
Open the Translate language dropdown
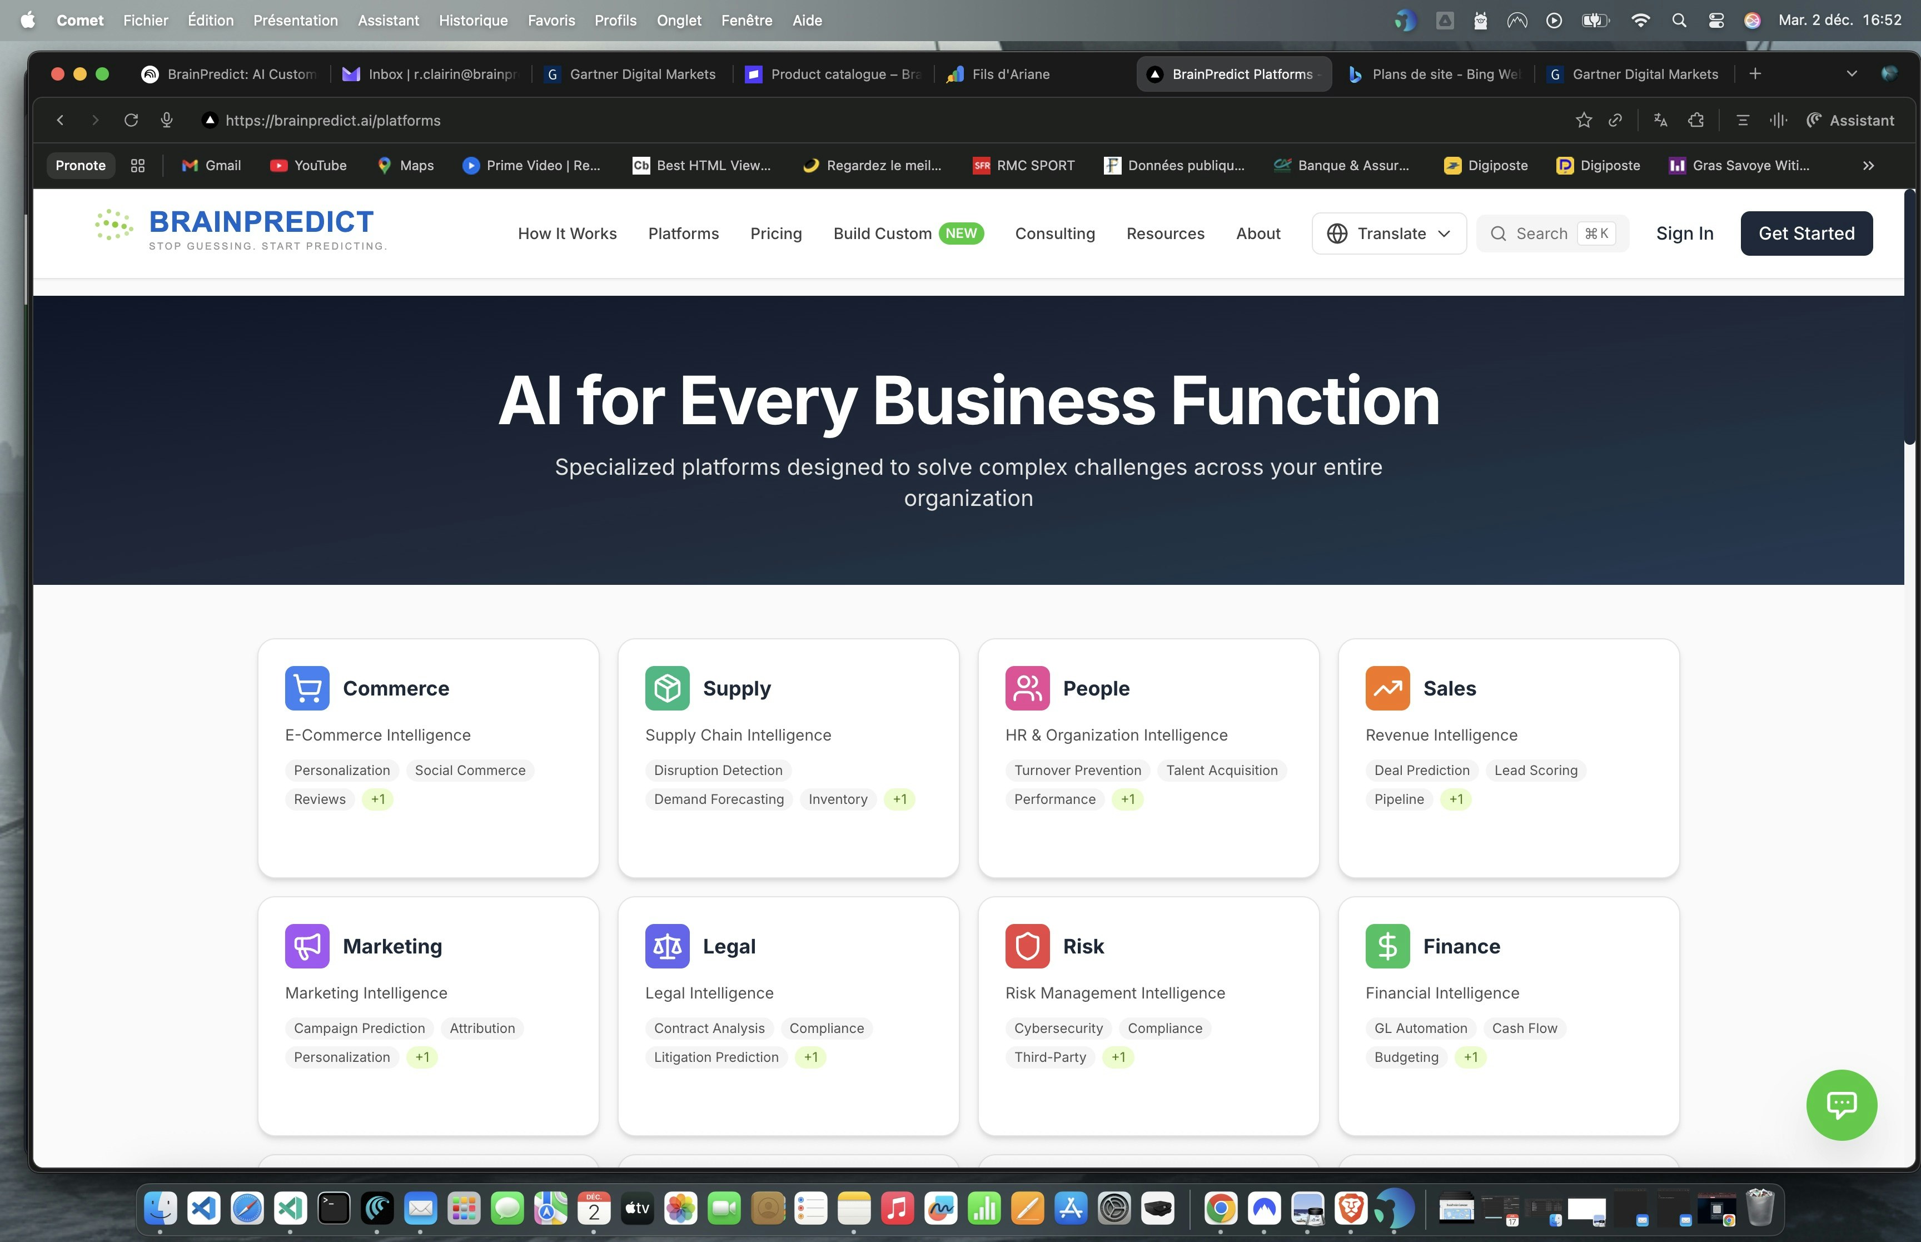tap(1388, 233)
